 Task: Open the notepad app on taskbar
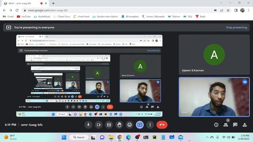click(x=163, y=137)
